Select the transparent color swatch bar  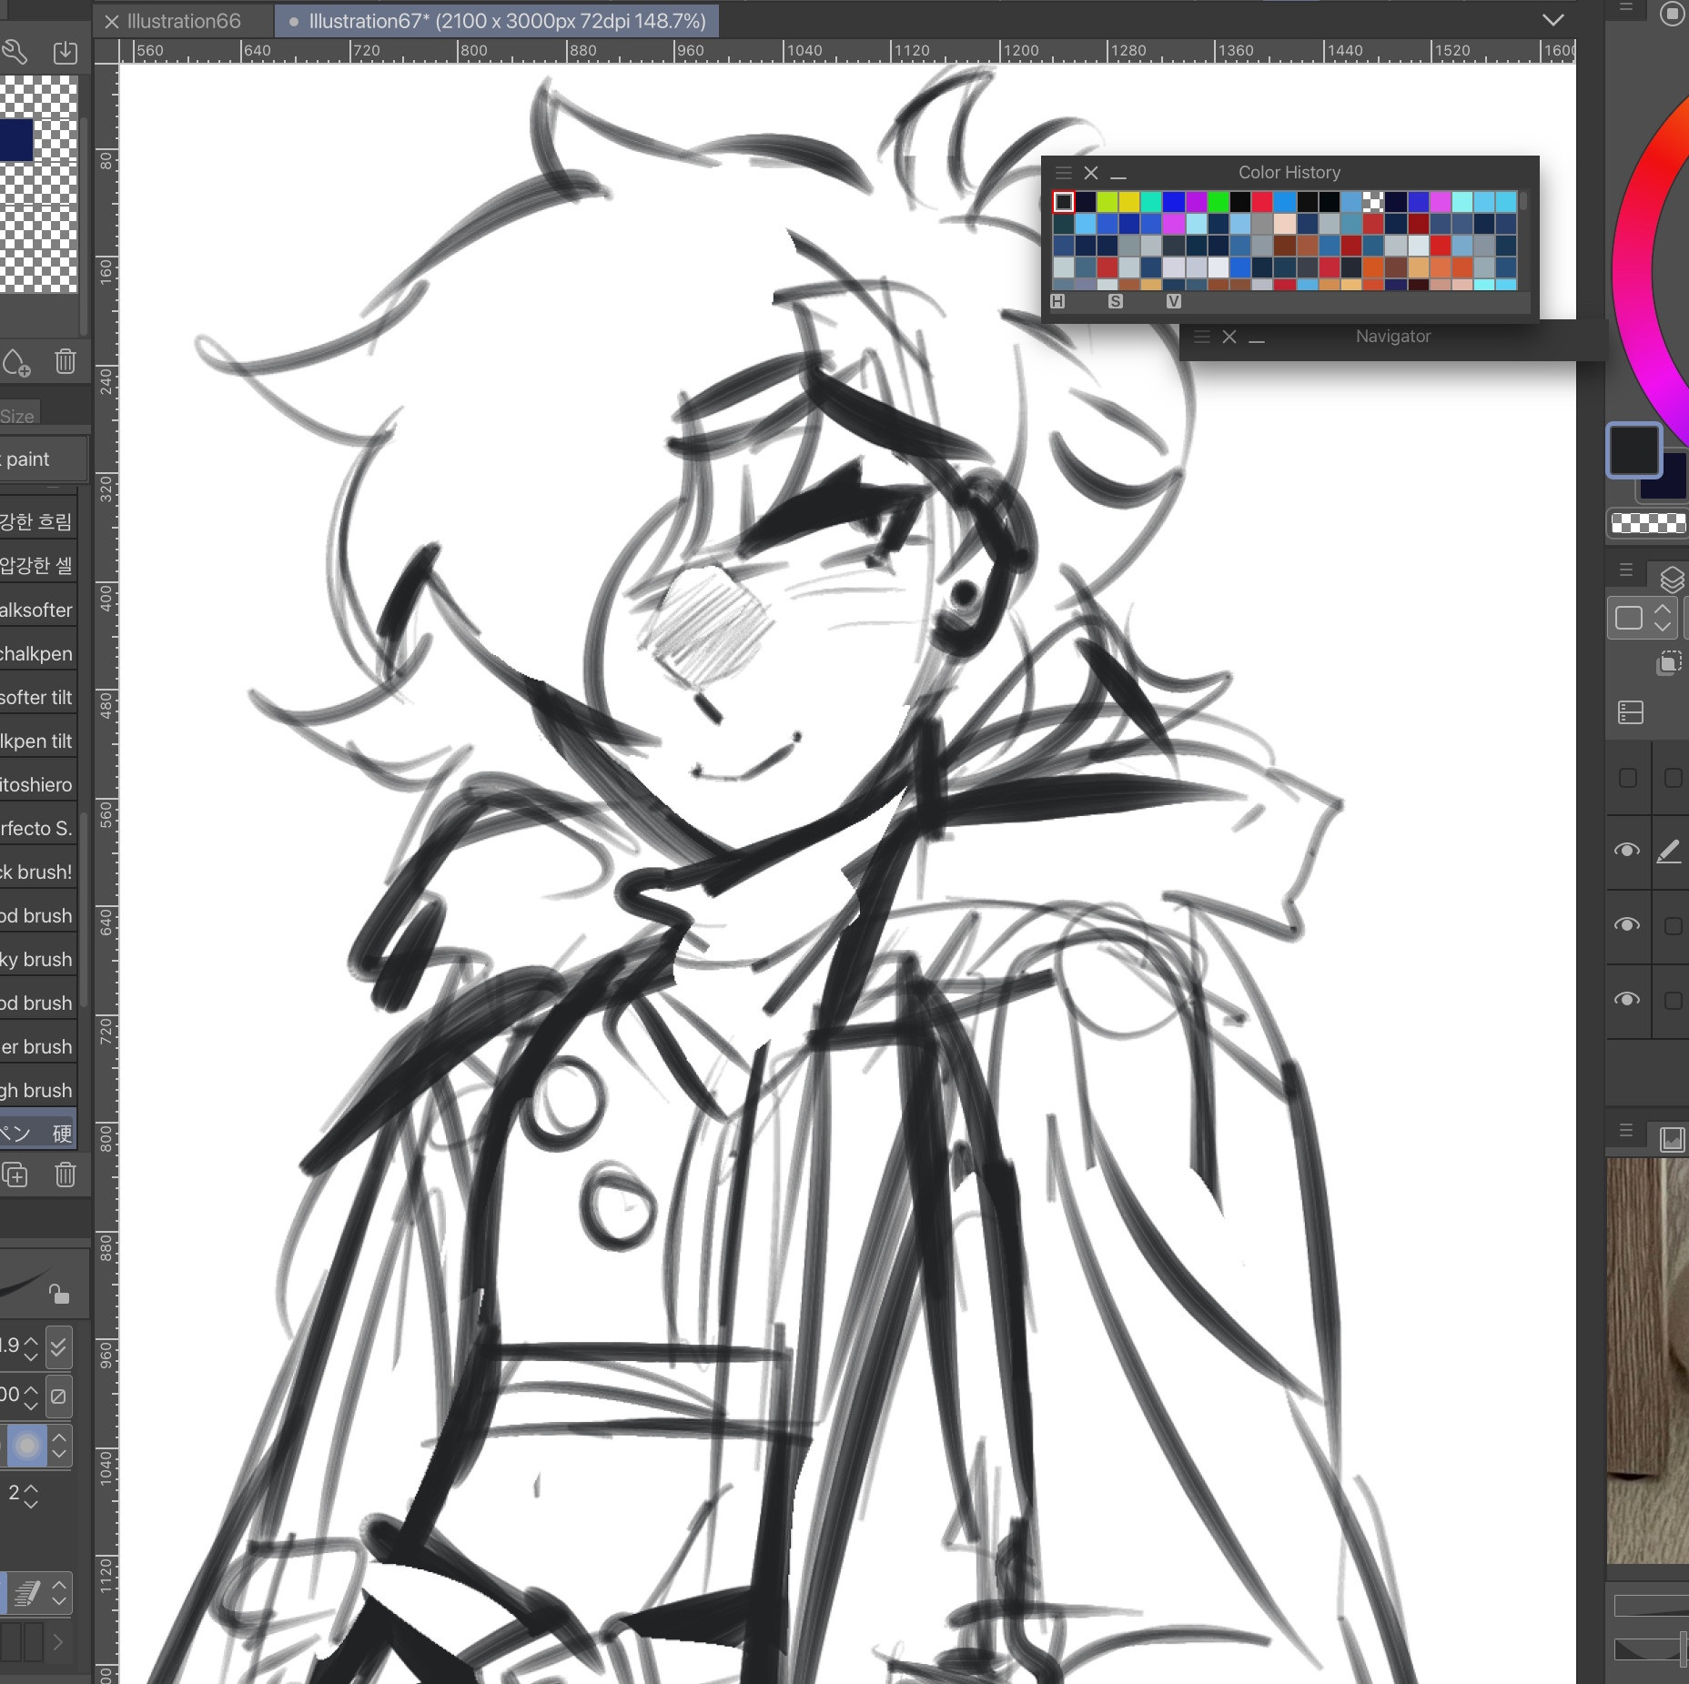[x=1648, y=522]
